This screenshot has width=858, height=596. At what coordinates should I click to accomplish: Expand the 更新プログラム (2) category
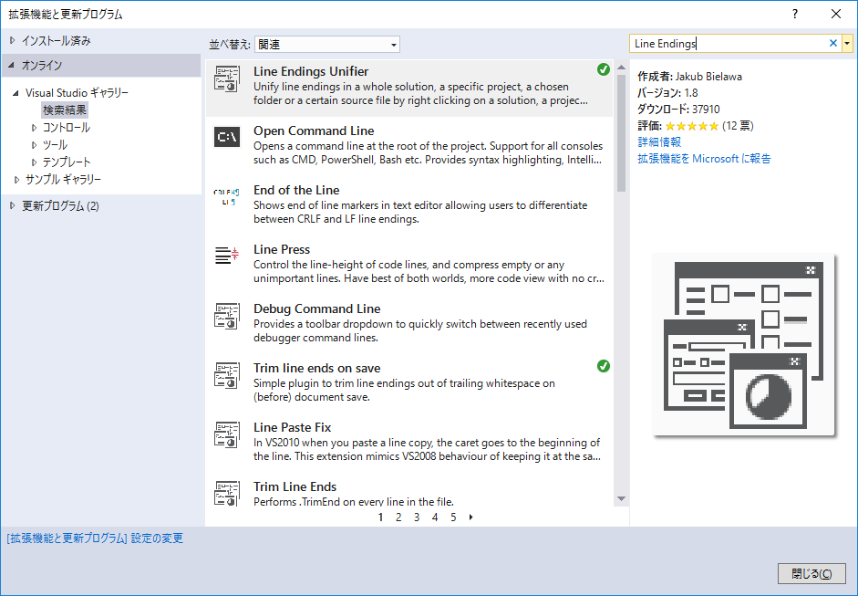tap(13, 205)
